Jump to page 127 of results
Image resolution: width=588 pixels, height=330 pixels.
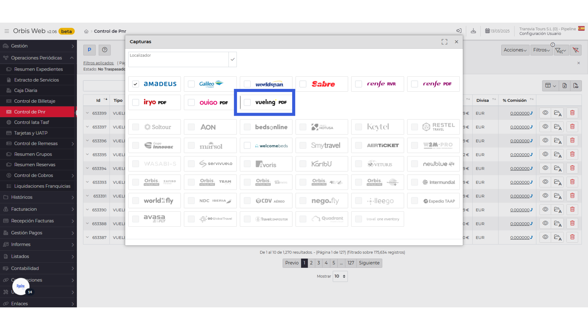pos(351,263)
